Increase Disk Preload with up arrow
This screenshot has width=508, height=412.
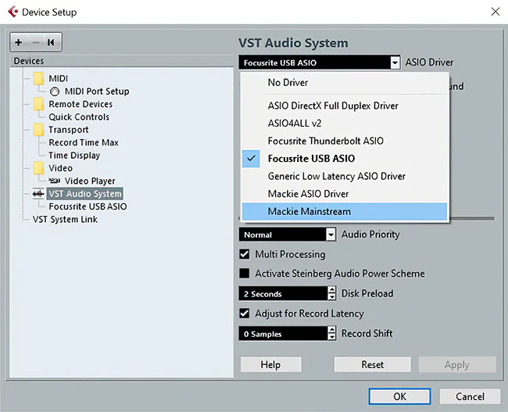(x=331, y=290)
